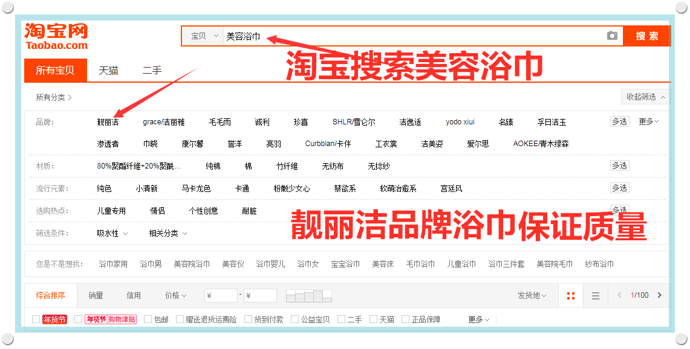The width and height of the screenshot is (690, 349).
Task: Click suggested search 浴巾三件套
Action: 506,264
